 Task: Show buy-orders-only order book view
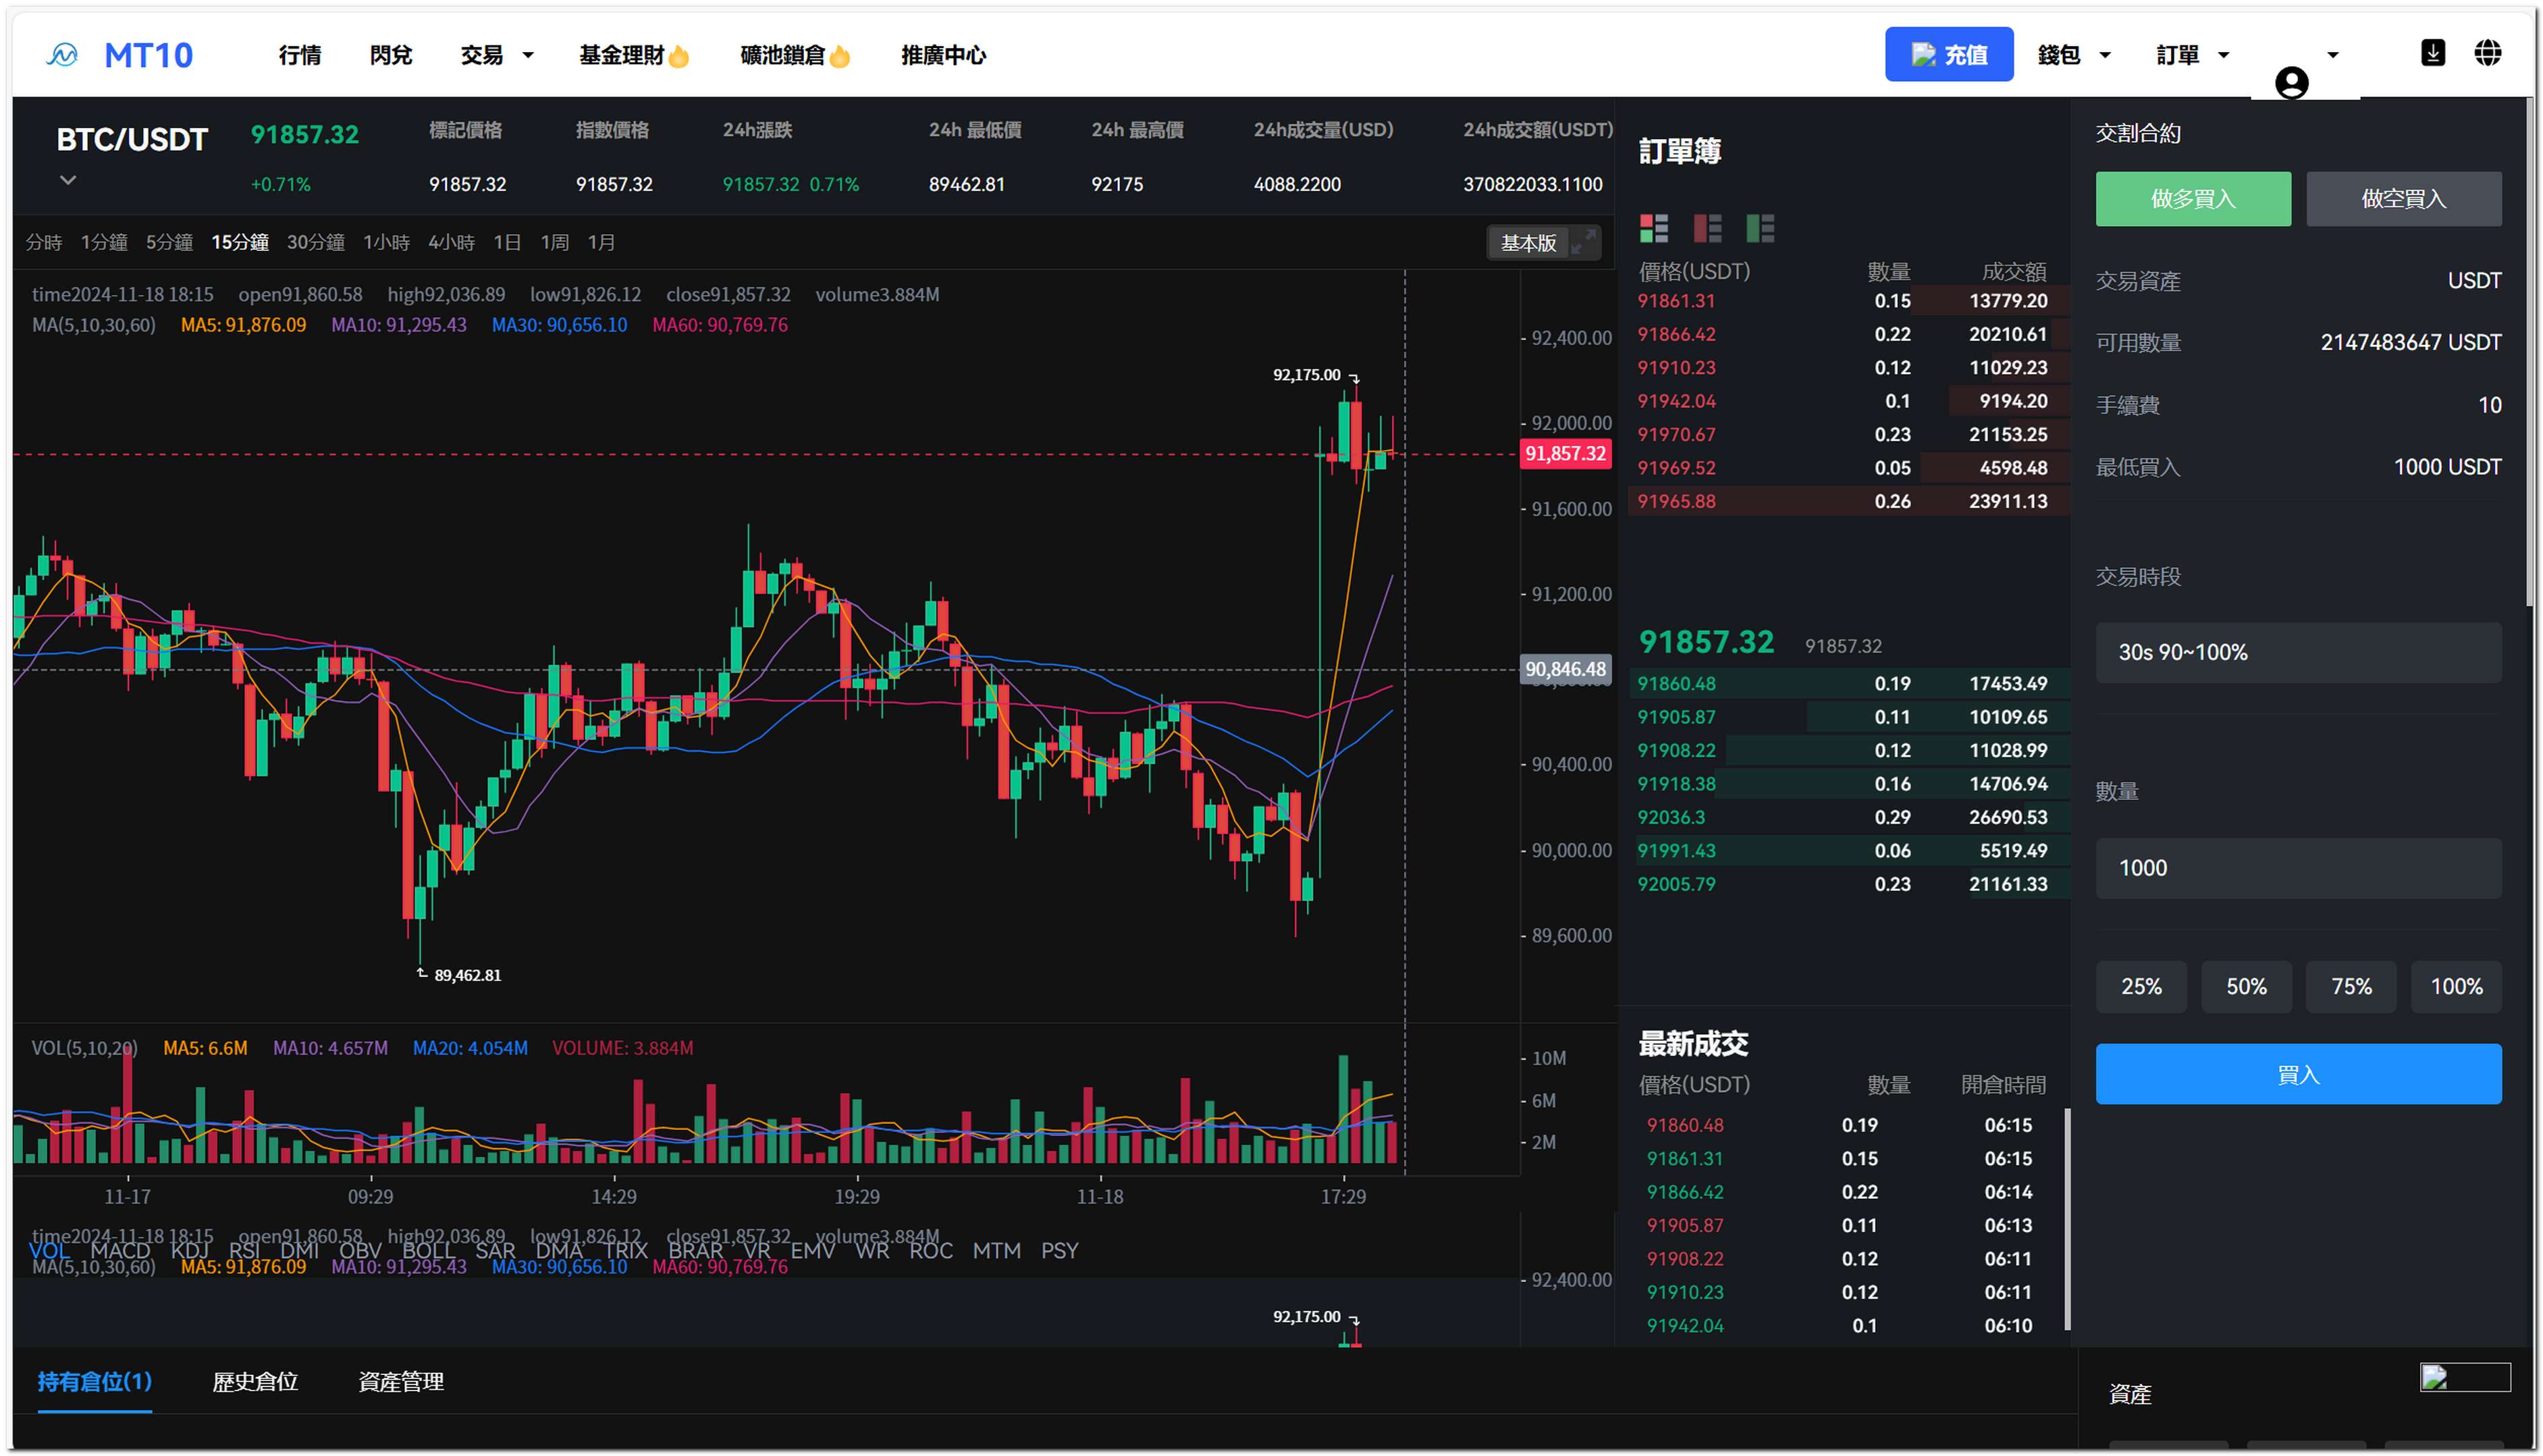(x=1760, y=229)
